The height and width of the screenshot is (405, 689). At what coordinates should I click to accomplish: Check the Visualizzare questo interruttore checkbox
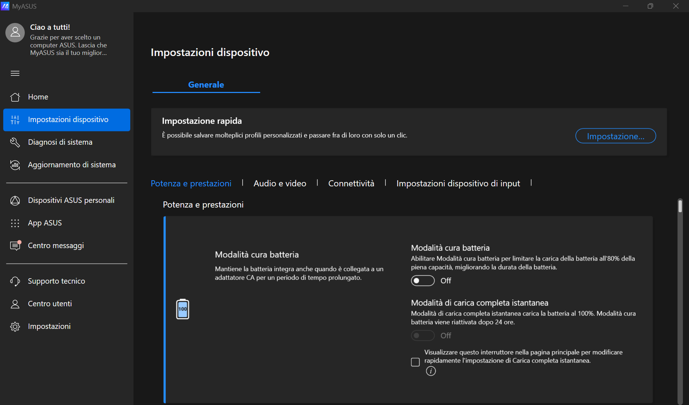415,362
